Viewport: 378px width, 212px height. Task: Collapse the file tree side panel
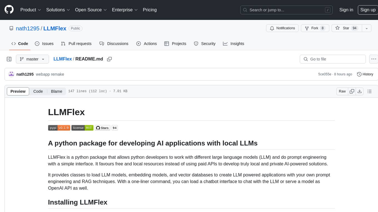[9, 59]
